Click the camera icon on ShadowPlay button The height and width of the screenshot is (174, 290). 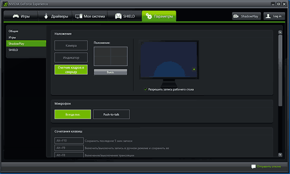tap(236, 16)
